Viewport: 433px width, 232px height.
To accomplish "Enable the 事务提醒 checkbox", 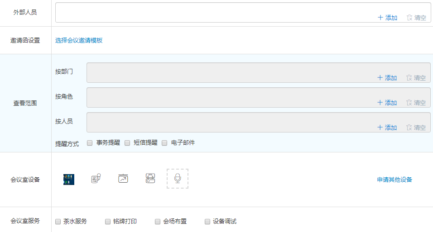I will (x=90, y=143).
